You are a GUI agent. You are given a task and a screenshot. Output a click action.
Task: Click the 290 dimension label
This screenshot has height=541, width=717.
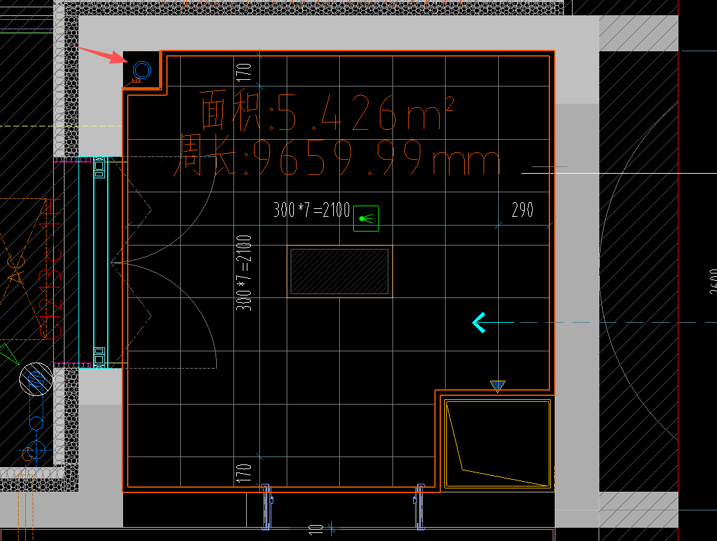click(x=522, y=210)
